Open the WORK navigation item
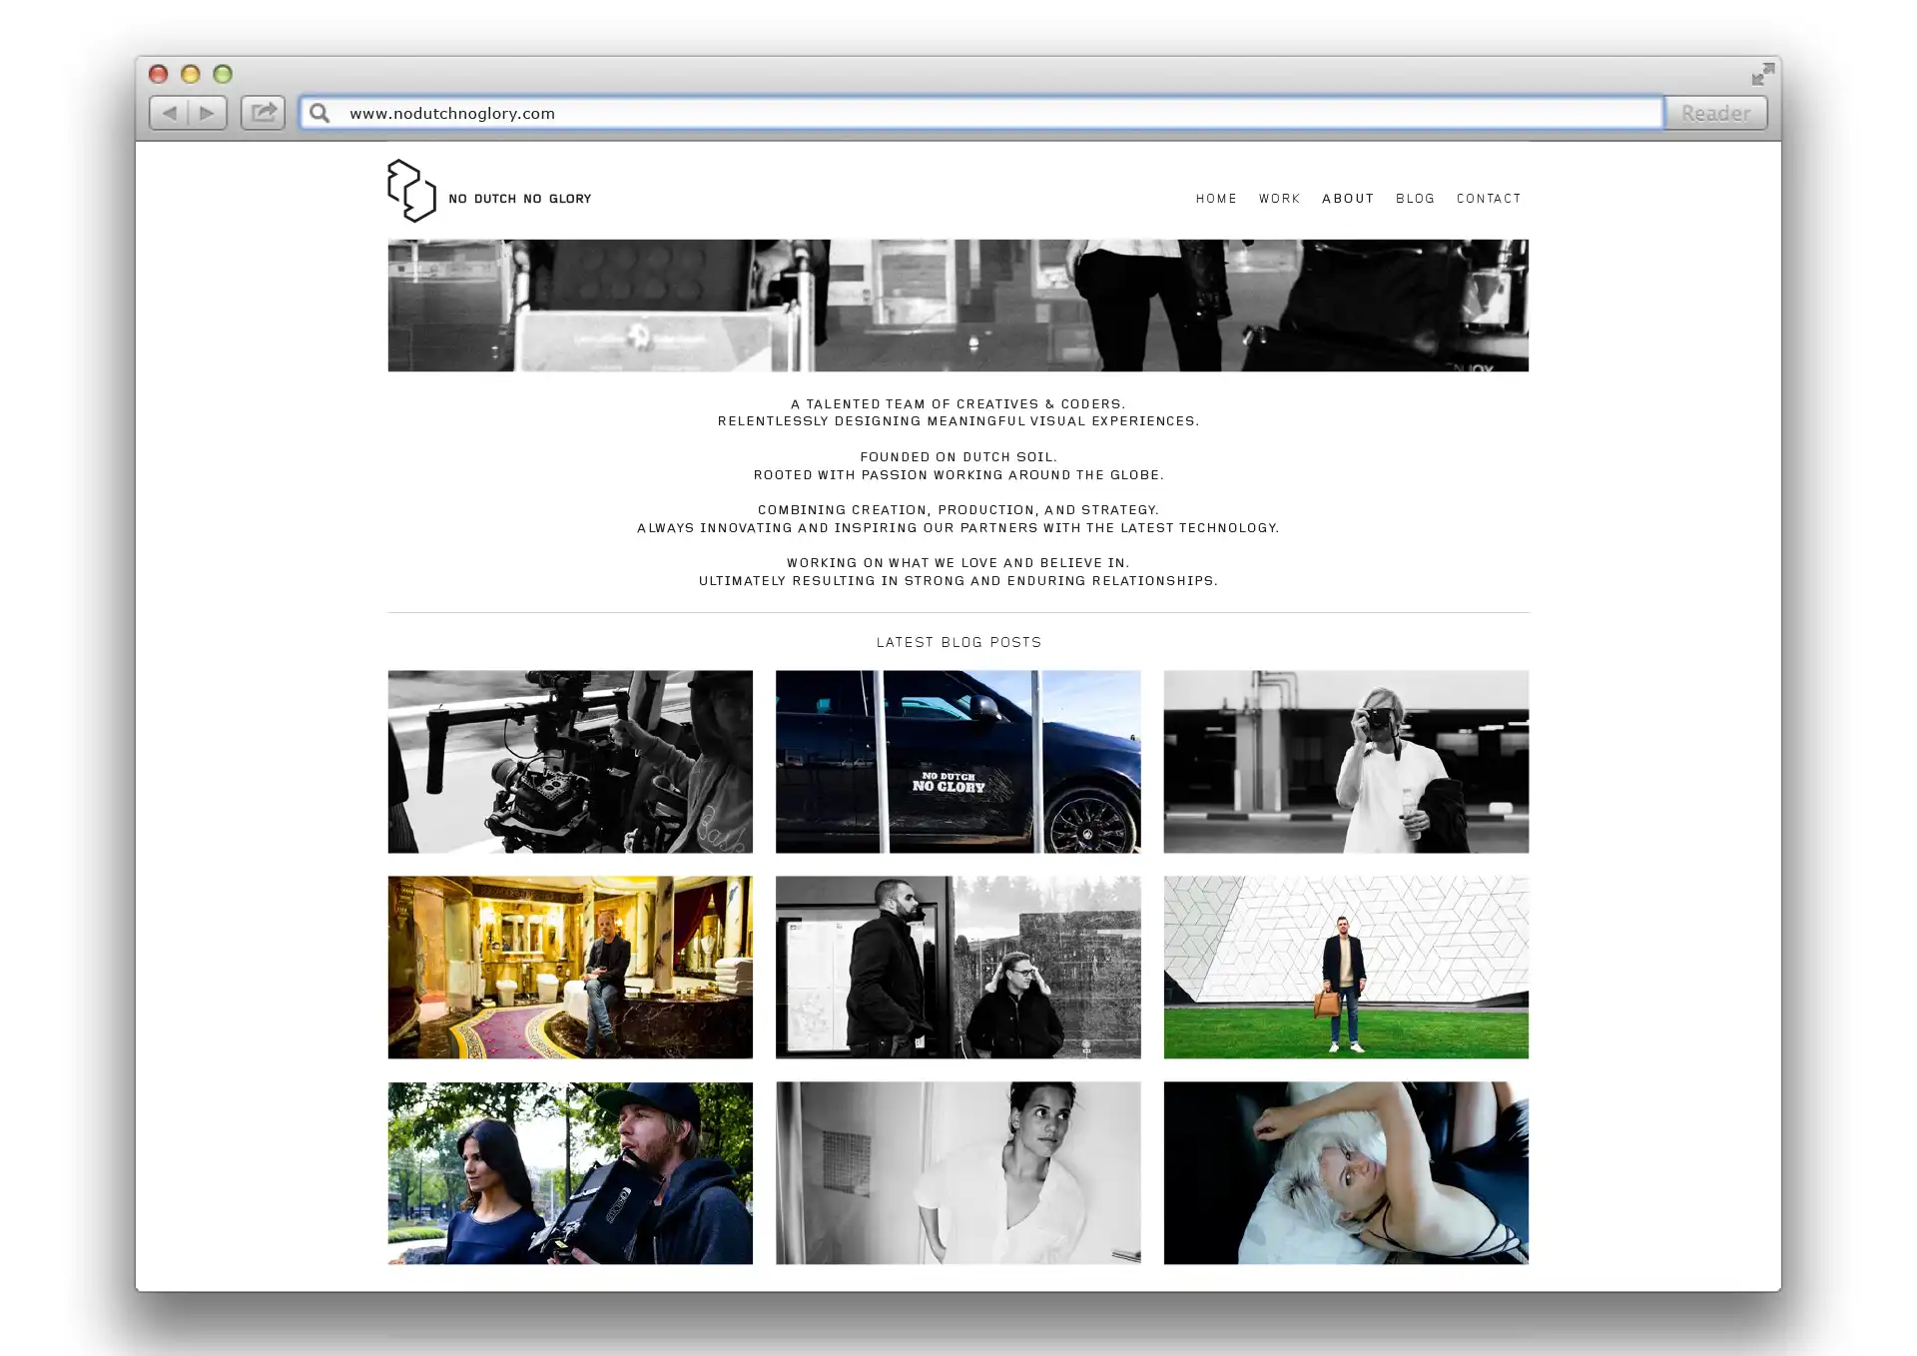 pyautogui.click(x=1279, y=199)
